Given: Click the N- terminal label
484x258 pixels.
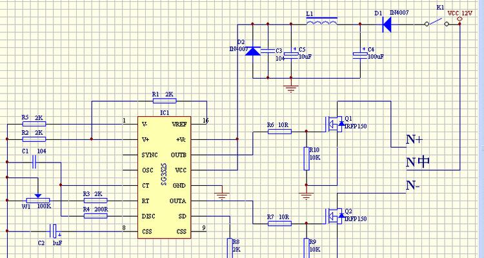Looking at the screenshot, I should click(413, 186).
